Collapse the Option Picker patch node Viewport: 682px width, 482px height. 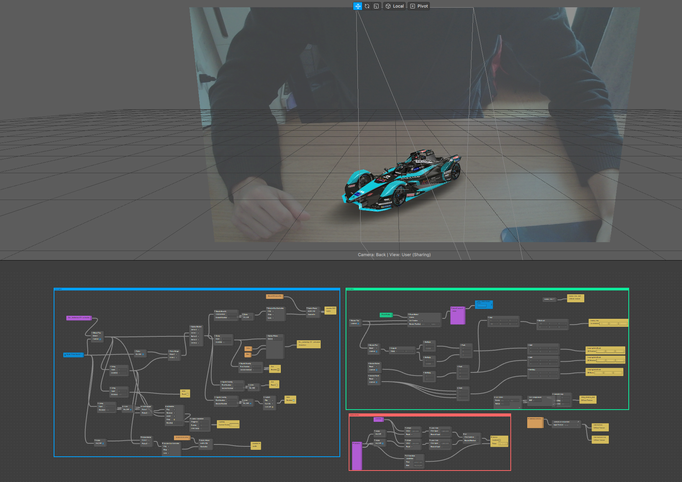[267, 336]
